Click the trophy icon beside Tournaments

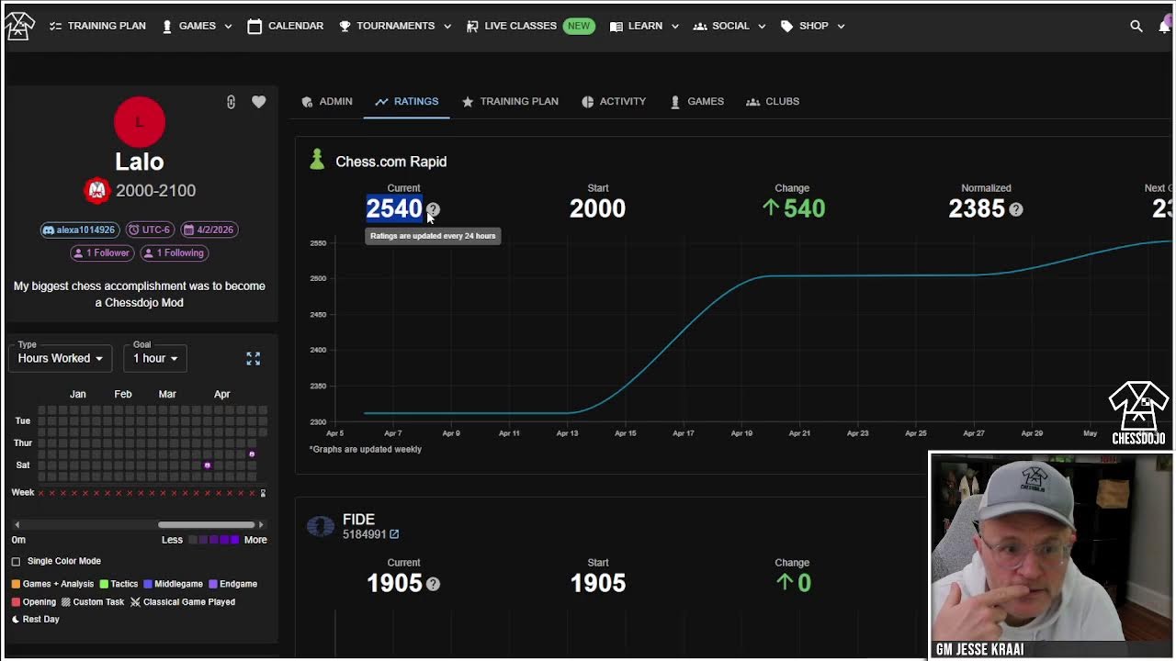(345, 26)
